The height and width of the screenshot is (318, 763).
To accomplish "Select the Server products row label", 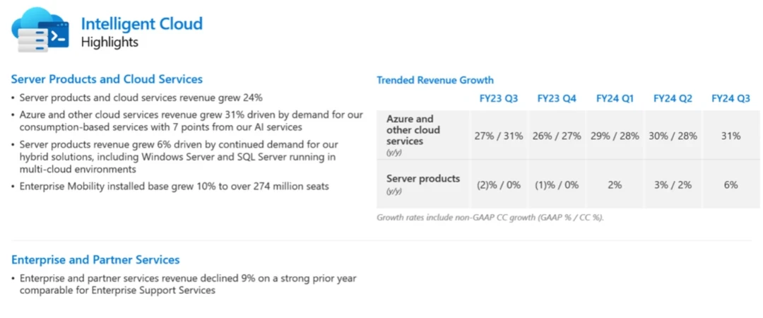I will pyautogui.click(x=422, y=179).
